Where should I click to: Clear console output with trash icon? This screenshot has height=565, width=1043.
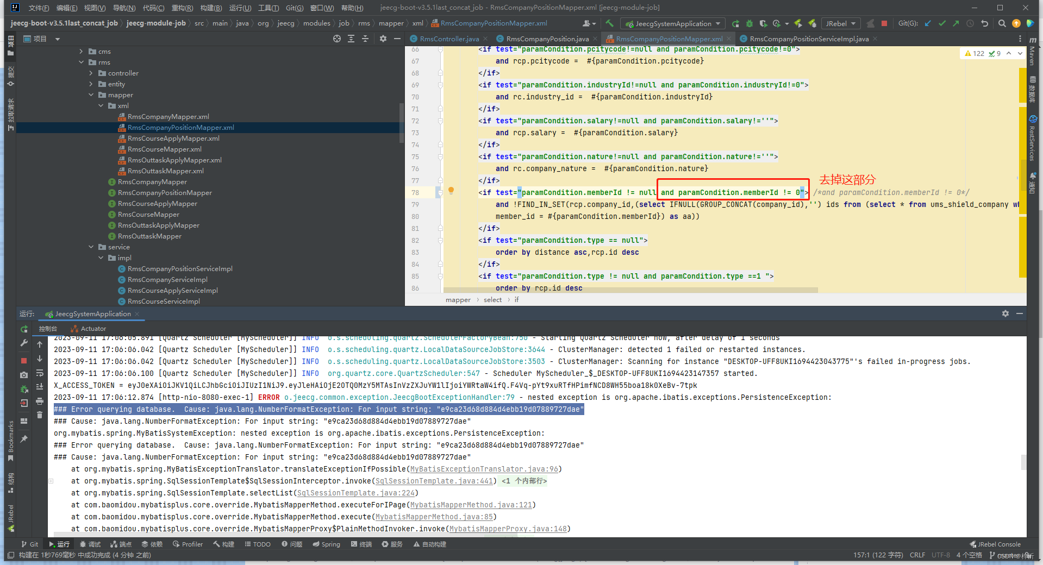[39, 415]
